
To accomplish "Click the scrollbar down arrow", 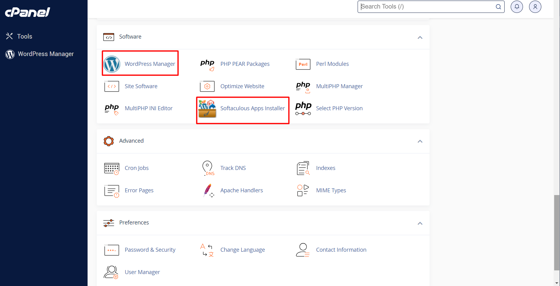I will tap(557, 283).
